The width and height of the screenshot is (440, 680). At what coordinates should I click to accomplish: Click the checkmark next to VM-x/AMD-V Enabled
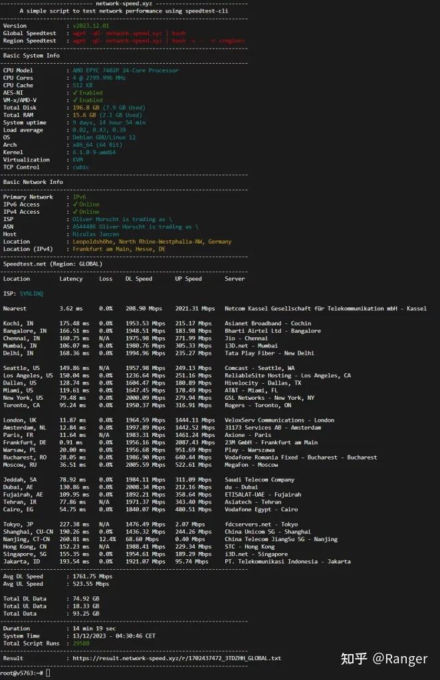[x=74, y=100]
